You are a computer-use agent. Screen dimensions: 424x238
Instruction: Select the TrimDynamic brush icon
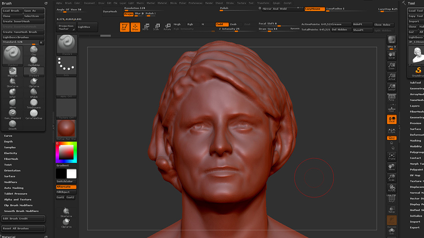(x=34, y=103)
